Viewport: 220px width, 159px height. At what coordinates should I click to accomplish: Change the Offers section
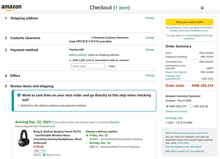[150, 75]
